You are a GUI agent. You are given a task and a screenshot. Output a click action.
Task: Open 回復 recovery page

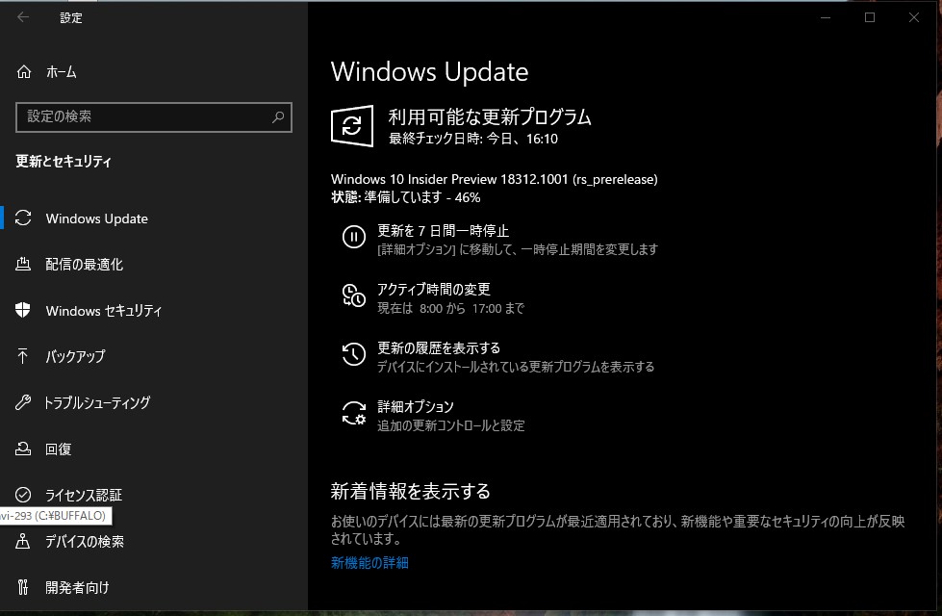[x=58, y=449]
